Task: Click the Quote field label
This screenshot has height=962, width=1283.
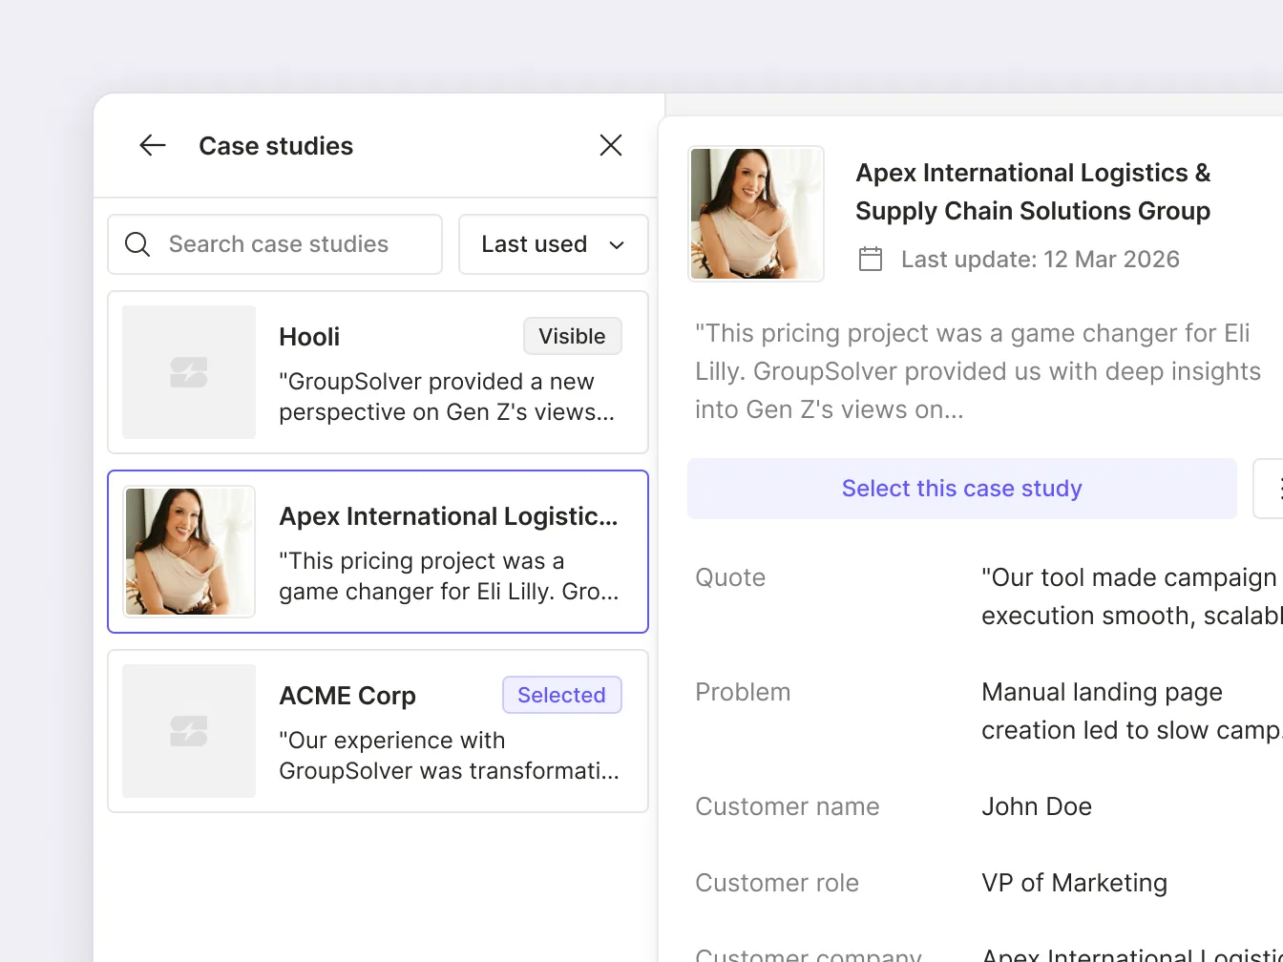Action: (730, 577)
